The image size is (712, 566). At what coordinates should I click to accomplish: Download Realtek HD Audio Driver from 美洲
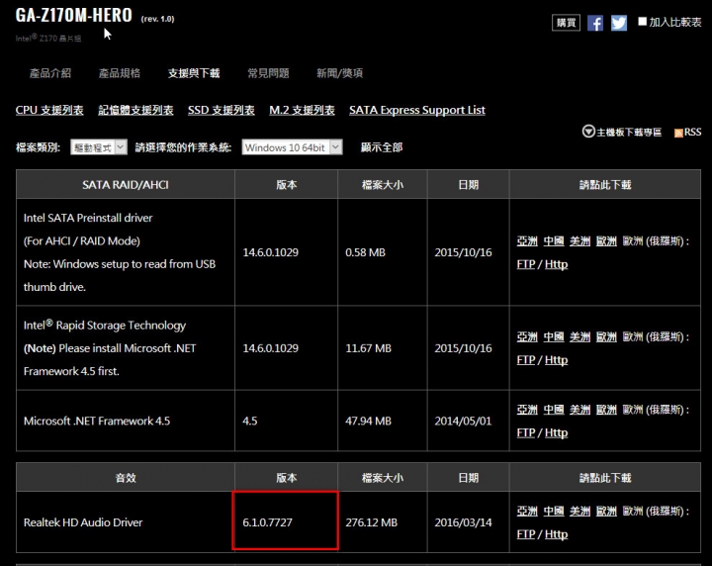point(579,512)
